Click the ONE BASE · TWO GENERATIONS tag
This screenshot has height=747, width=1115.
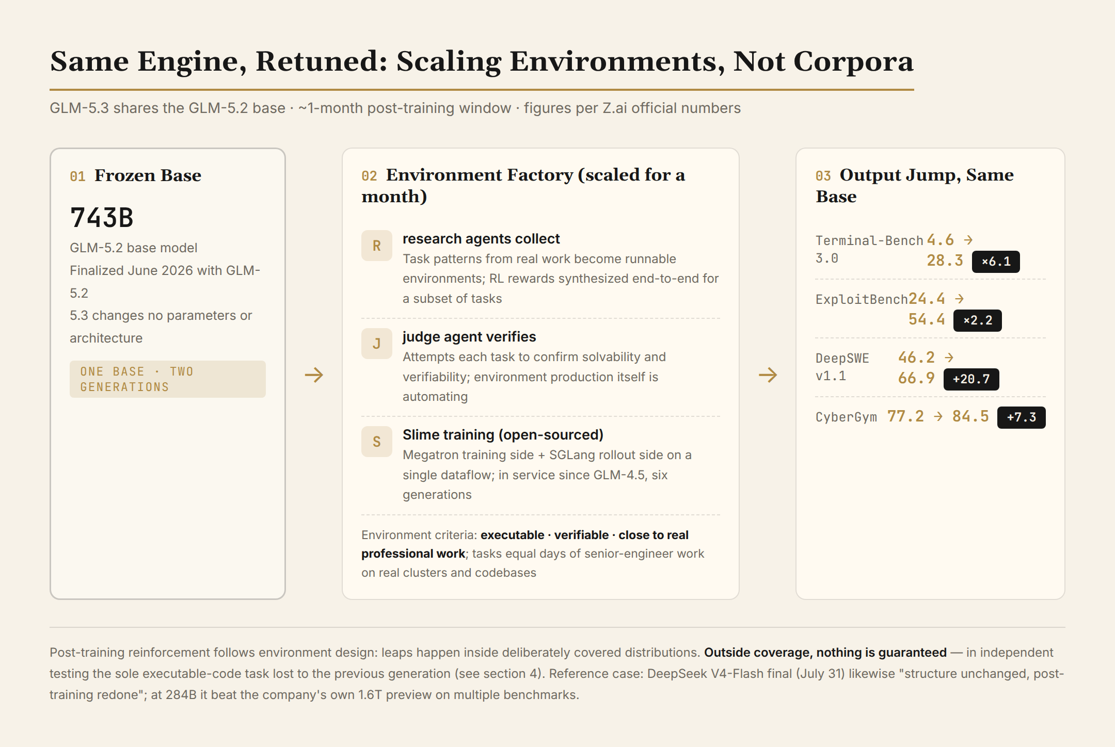[x=168, y=379]
